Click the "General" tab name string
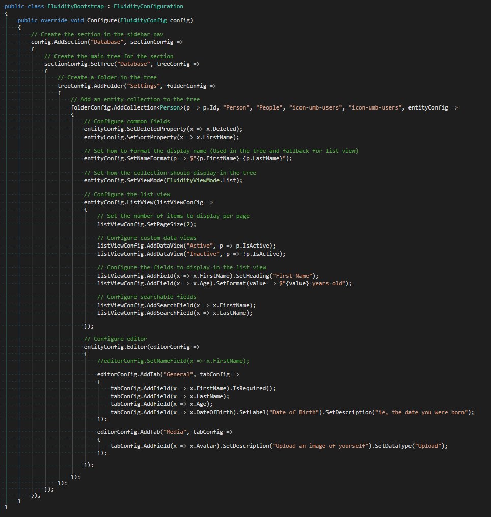491x517 pixels. (x=178, y=374)
